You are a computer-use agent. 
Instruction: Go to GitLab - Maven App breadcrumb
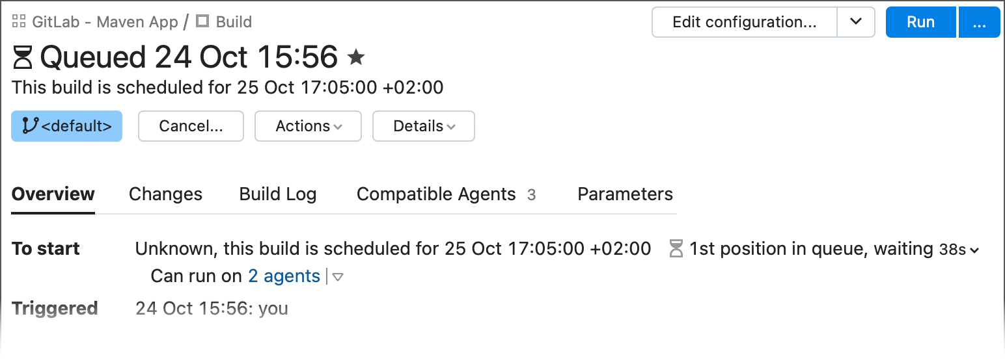(105, 21)
